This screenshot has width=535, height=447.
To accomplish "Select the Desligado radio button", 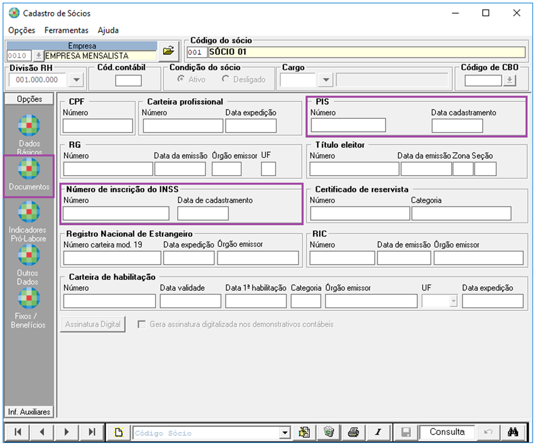I will pyautogui.click(x=225, y=80).
